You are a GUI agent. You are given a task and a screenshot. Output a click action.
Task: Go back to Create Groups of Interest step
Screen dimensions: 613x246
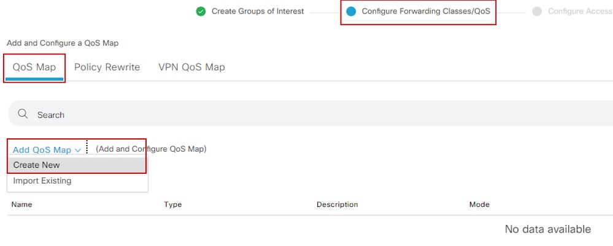(x=258, y=11)
